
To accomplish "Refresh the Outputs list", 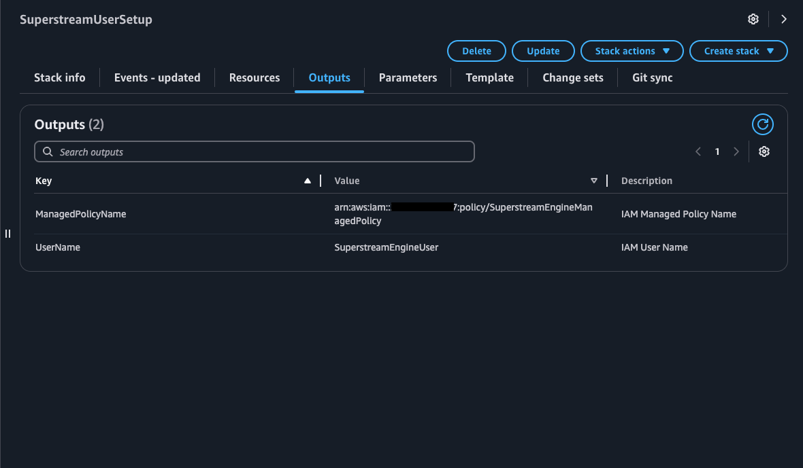I will (x=763, y=124).
